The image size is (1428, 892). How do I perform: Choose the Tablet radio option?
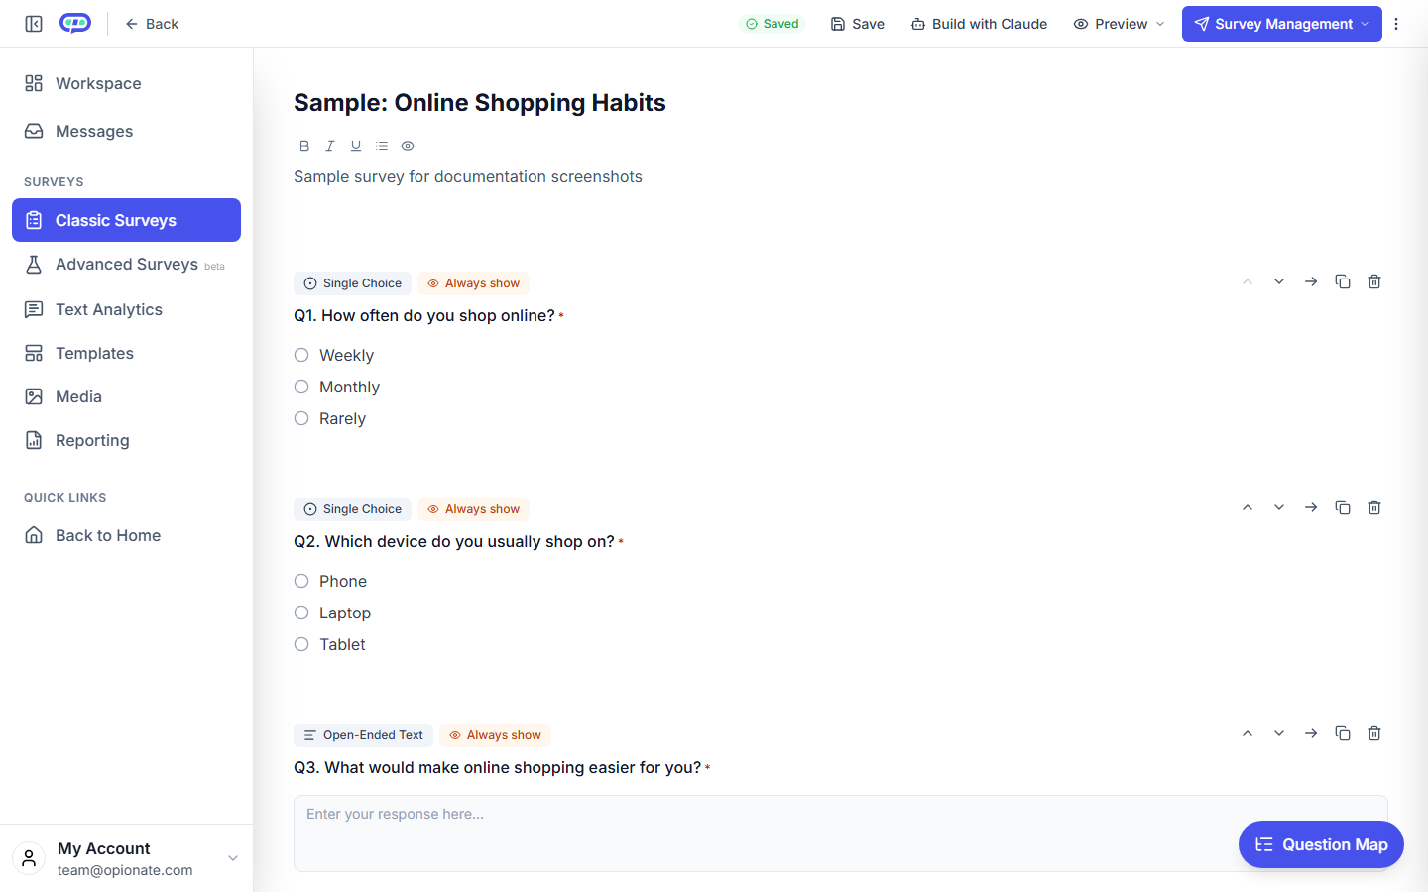click(301, 644)
